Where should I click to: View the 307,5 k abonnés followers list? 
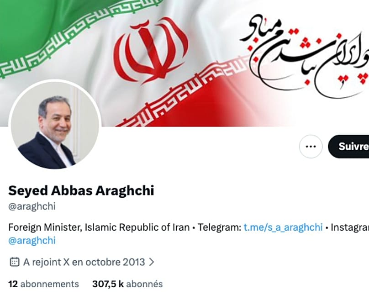point(127,284)
